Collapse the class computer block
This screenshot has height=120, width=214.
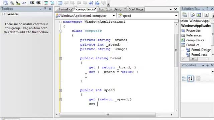[x=61, y=31]
